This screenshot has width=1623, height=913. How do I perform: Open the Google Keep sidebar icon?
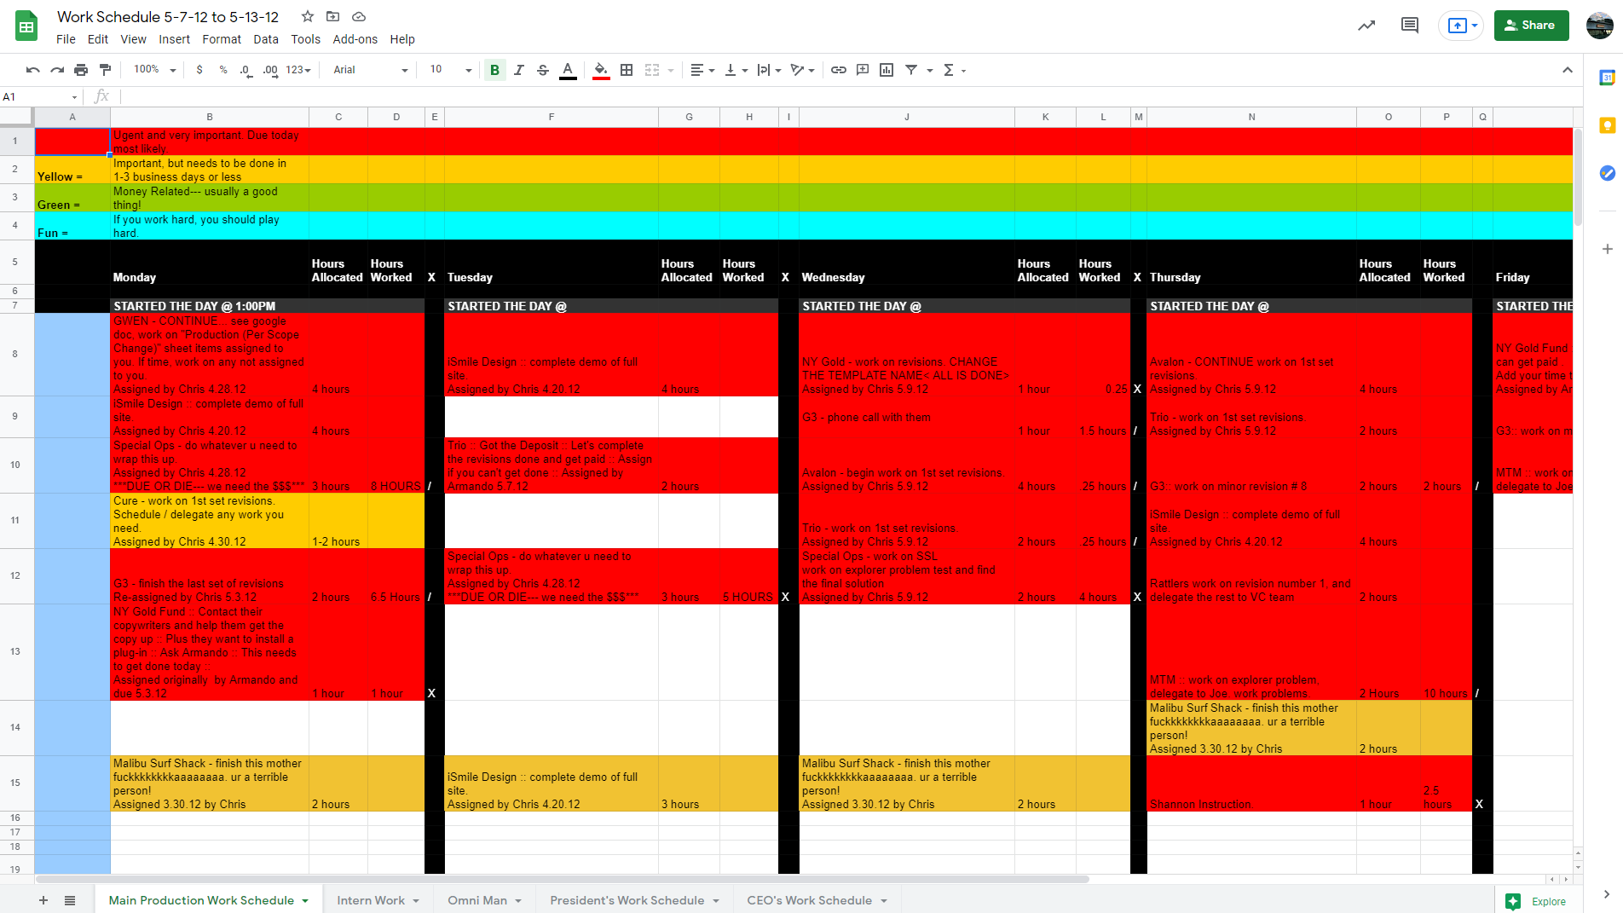click(1607, 125)
